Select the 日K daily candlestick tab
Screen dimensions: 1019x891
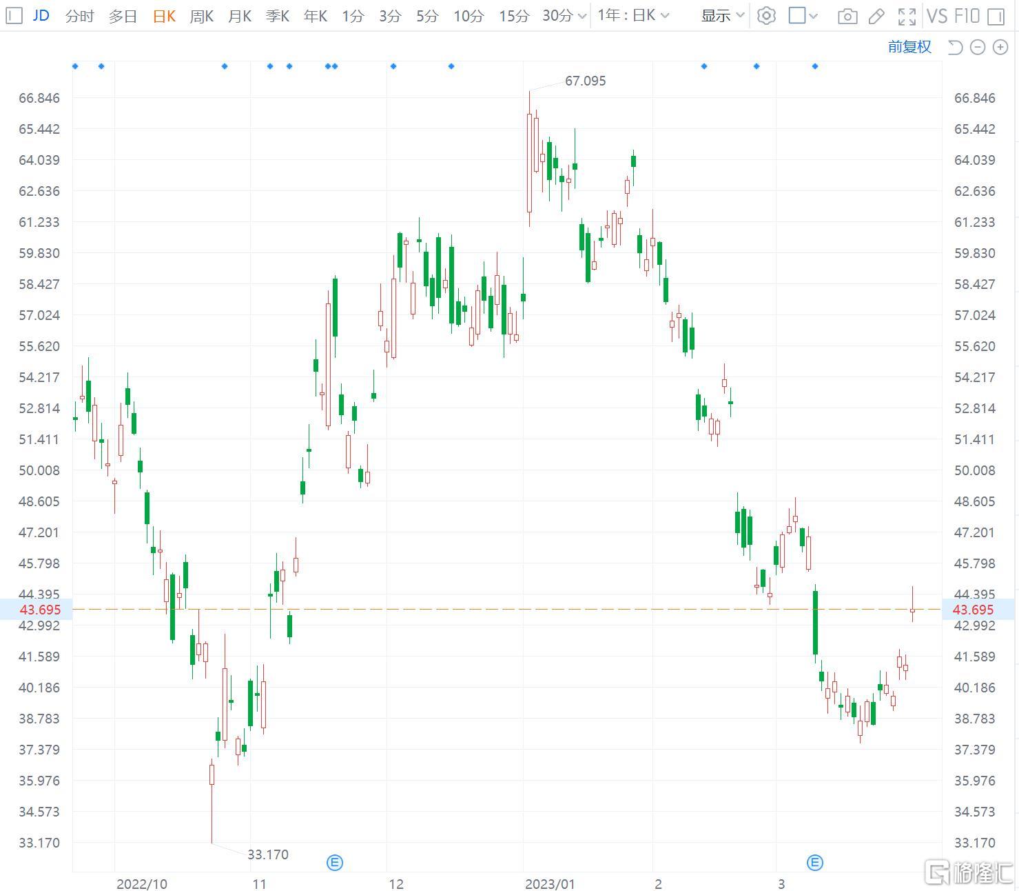[x=164, y=16]
